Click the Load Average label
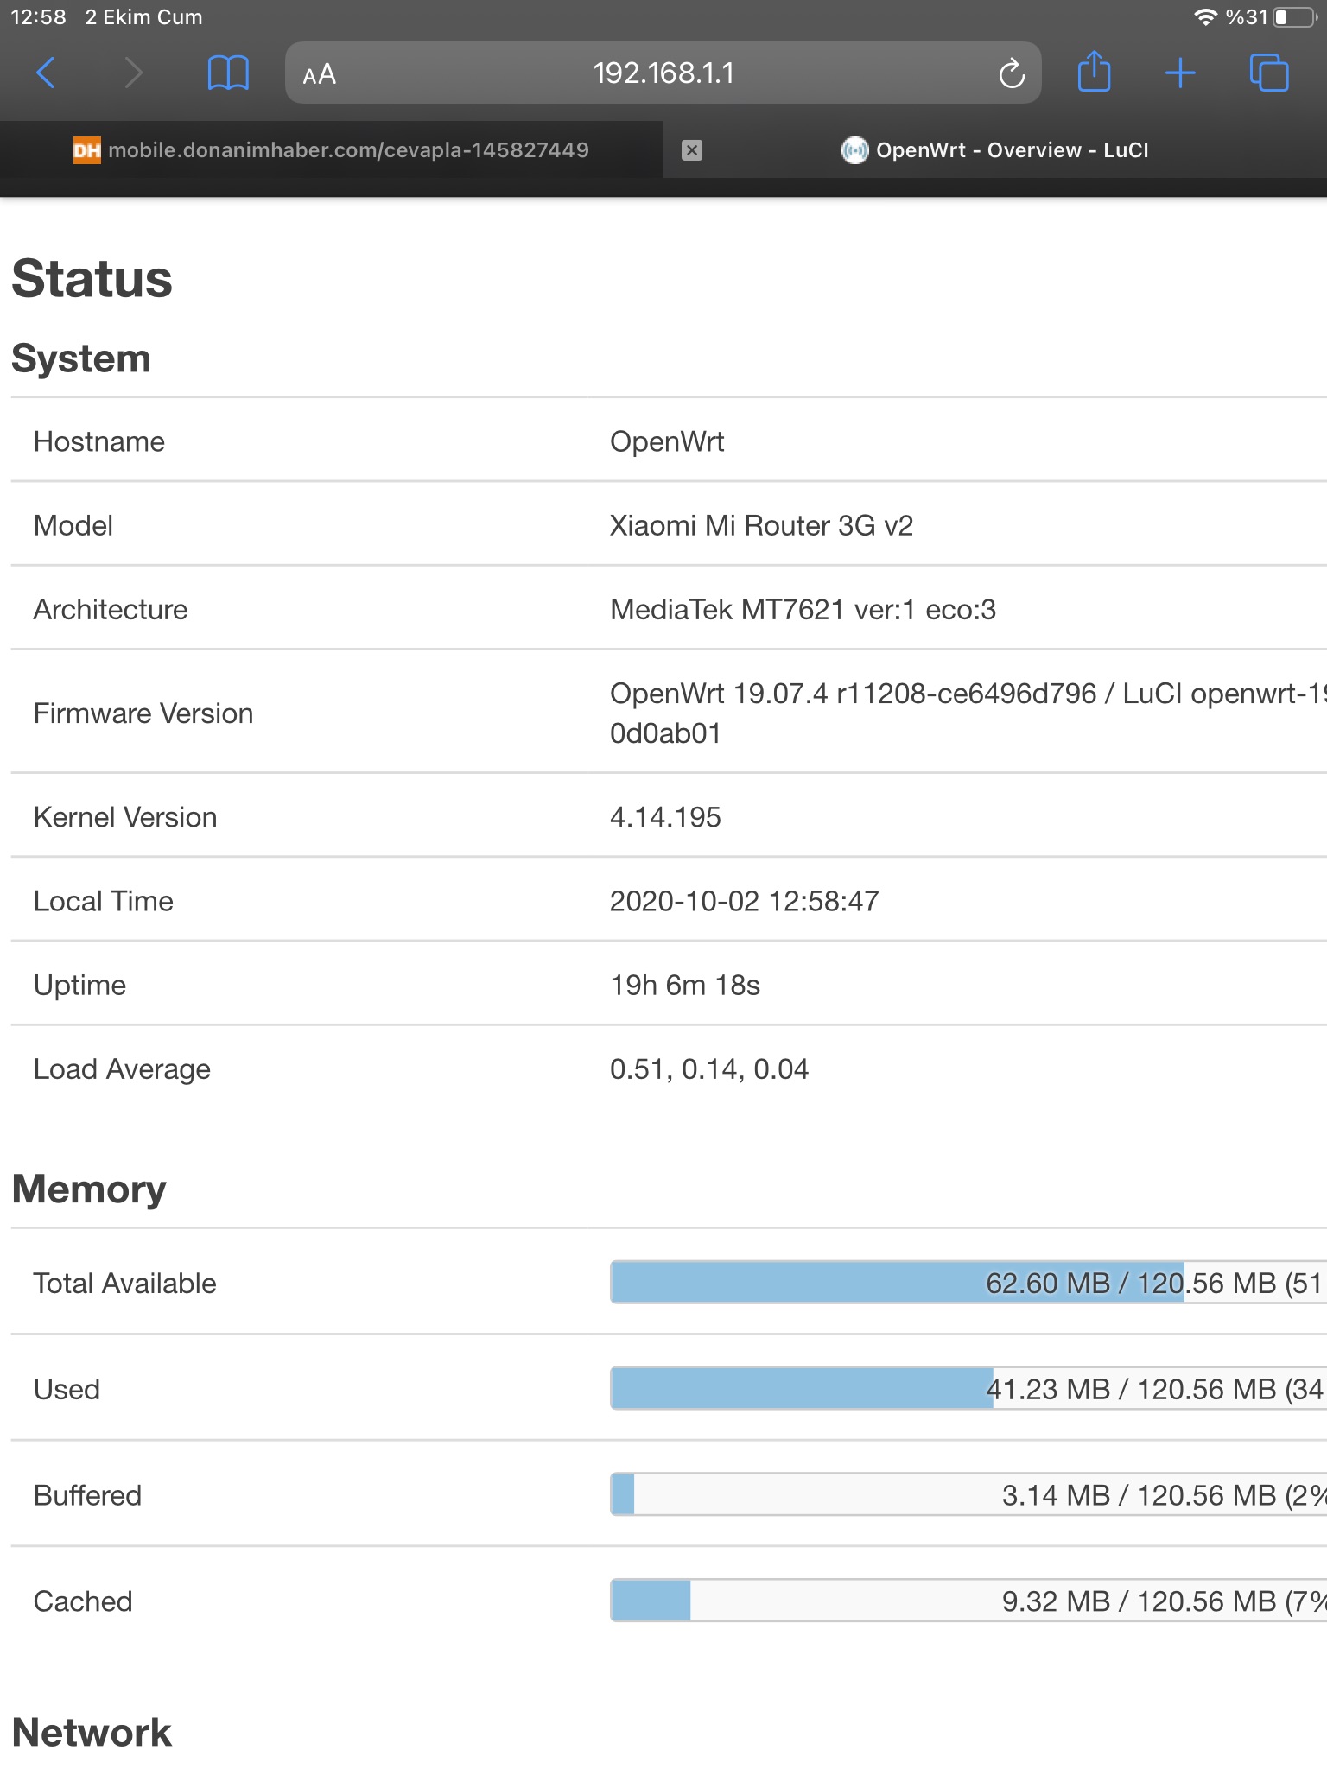This screenshot has height=1769, width=1327. 122,1069
